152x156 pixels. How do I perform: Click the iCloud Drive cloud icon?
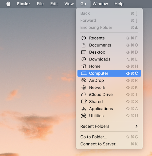(x=84, y=95)
